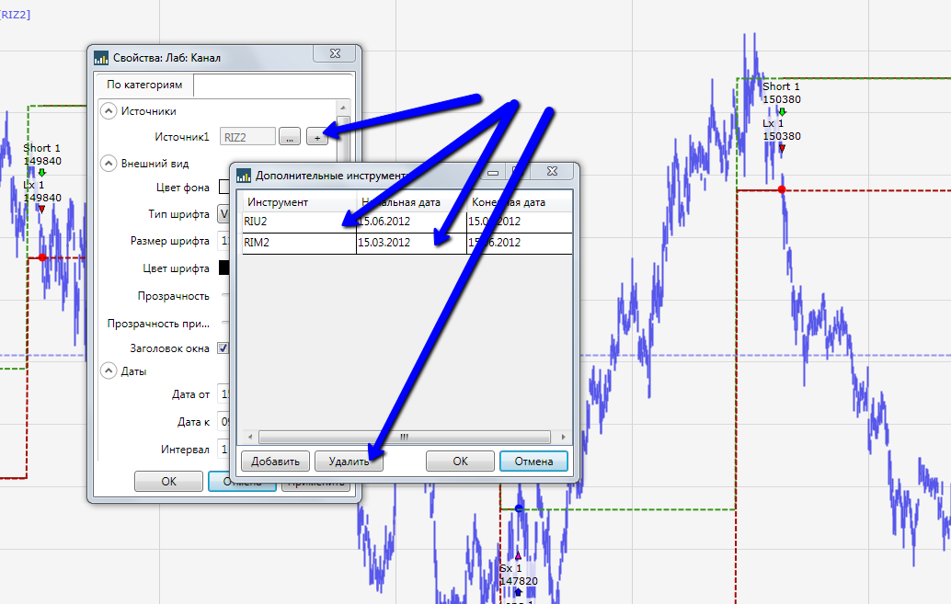Click the Интервал field
The width and height of the screenshot is (951, 604).
(x=223, y=449)
